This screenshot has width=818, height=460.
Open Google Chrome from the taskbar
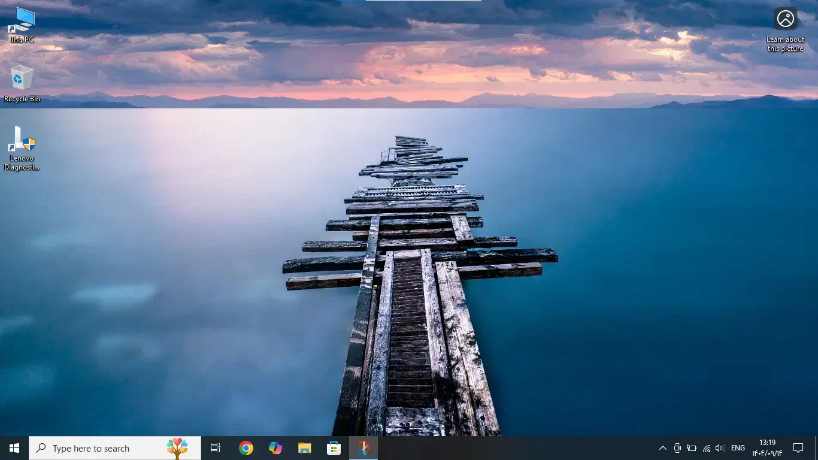pos(246,447)
